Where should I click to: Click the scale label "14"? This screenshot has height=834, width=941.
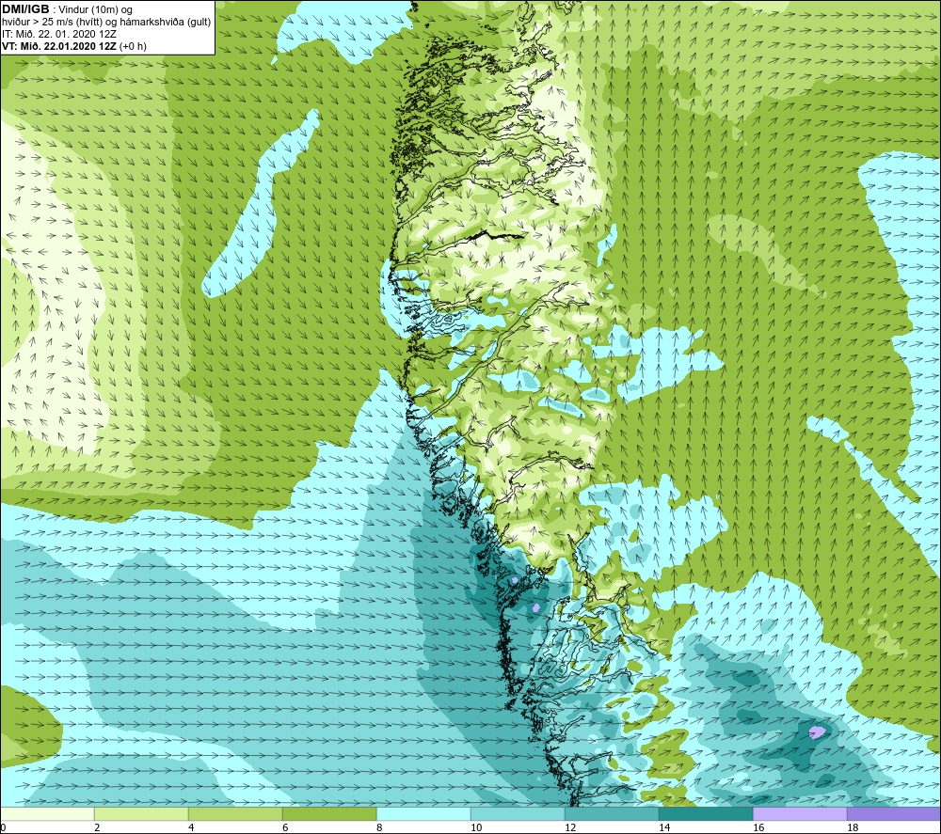[664, 828]
